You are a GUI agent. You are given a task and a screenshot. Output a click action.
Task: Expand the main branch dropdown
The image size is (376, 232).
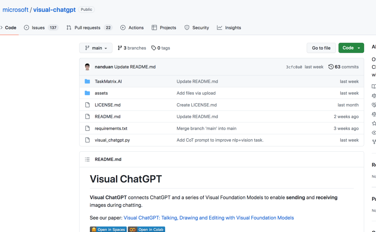[96, 48]
